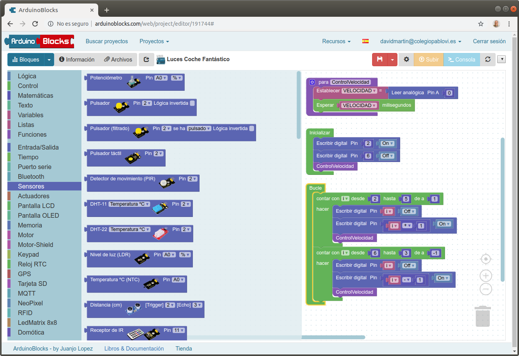Viewport: 519px width, 356px height.
Task: Reset zoom with the center target icon
Action: pyautogui.click(x=485, y=259)
